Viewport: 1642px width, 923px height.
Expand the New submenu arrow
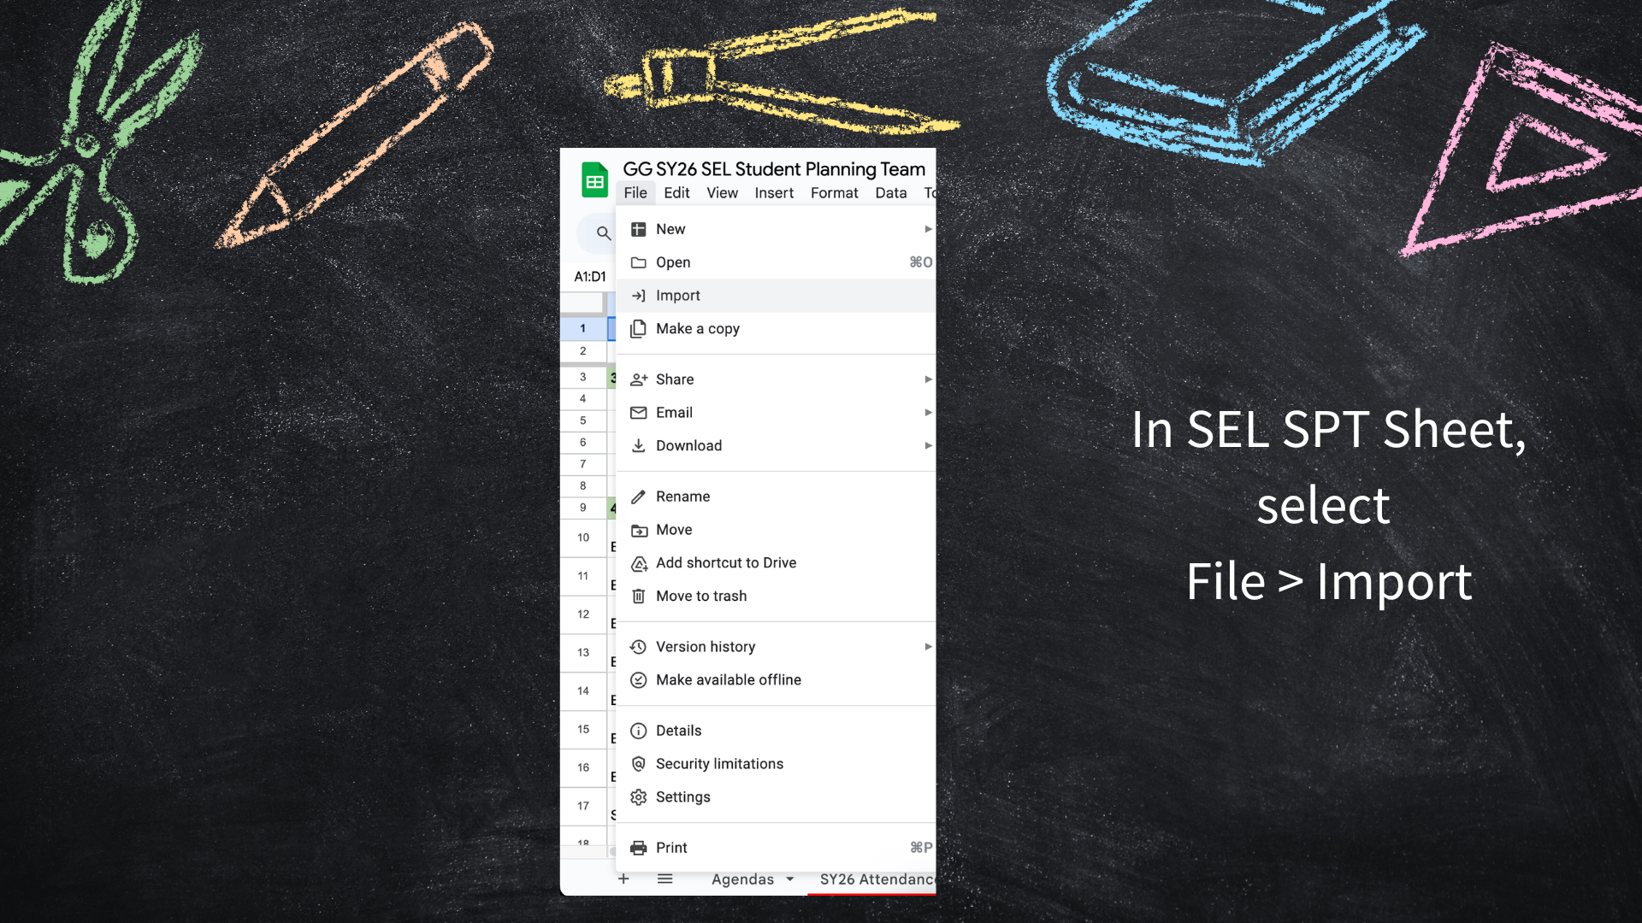point(928,229)
